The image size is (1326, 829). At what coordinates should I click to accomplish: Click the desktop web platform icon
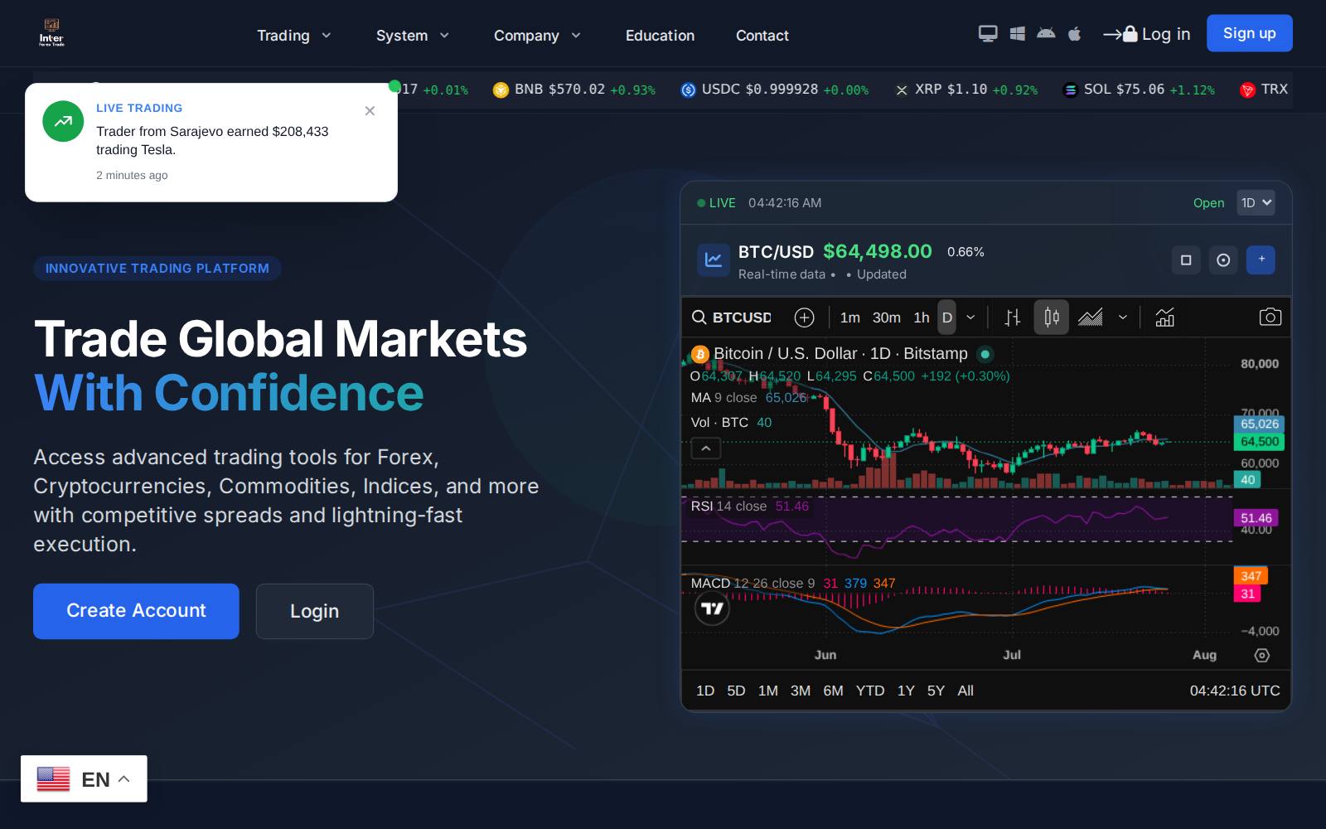(x=988, y=34)
